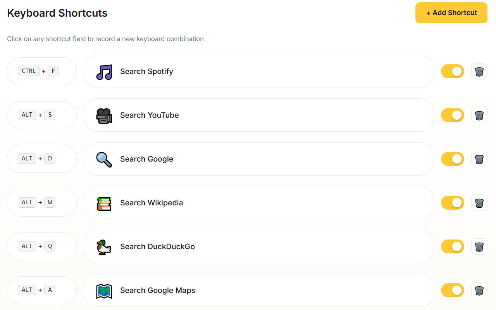496x310 pixels.
Task: Add a new keyboard shortcut
Action: click(451, 13)
